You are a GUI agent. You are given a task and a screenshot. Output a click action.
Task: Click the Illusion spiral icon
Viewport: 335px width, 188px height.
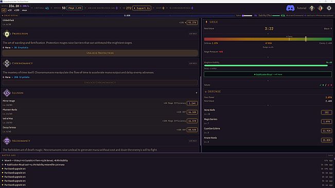[x=7, y=93]
